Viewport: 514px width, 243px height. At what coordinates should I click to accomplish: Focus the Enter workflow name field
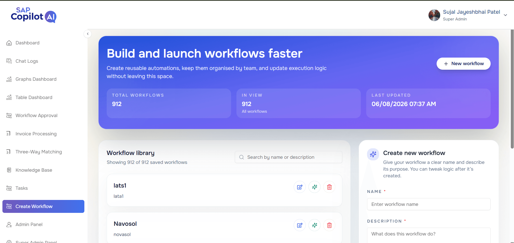click(x=429, y=204)
